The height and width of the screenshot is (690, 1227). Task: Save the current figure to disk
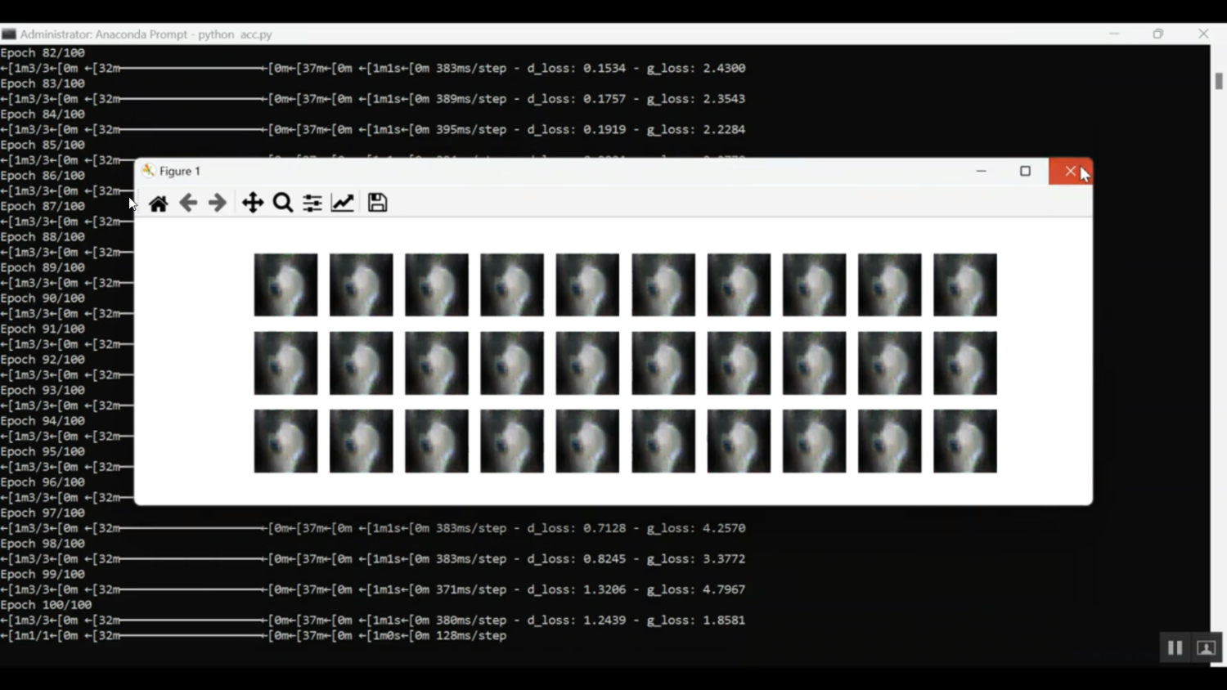(x=376, y=202)
